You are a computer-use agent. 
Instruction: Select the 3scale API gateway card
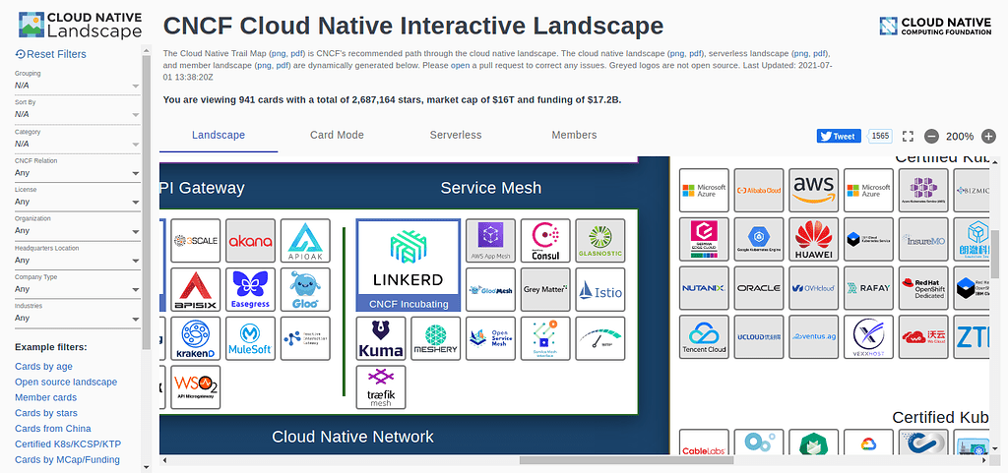coord(196,241)
